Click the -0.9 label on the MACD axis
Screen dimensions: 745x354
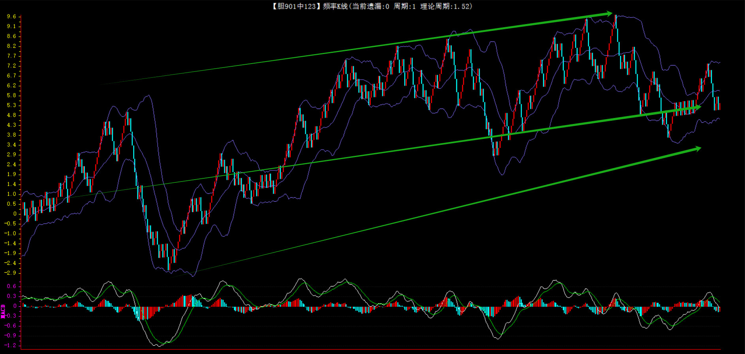[x=11, y=335]
